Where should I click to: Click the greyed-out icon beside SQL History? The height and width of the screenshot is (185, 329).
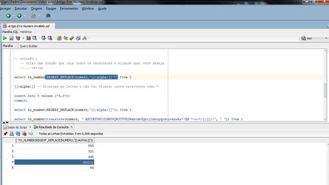click(84, 38)
